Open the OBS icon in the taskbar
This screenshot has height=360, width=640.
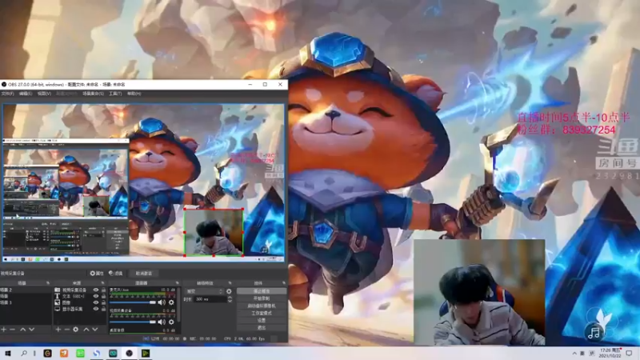point(129,354)
